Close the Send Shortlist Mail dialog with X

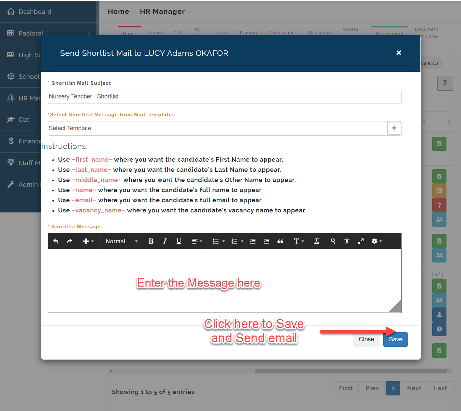point(399,53)
